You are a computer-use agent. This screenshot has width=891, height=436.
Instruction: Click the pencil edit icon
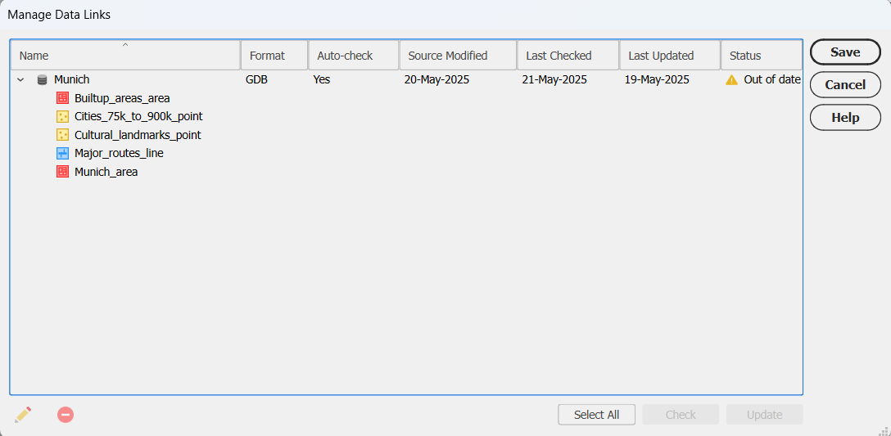click(x=23, y=415)
